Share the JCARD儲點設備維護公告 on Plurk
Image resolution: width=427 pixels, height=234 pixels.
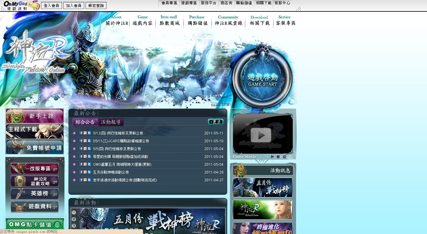pyautogui.click(x=85, y=141)
